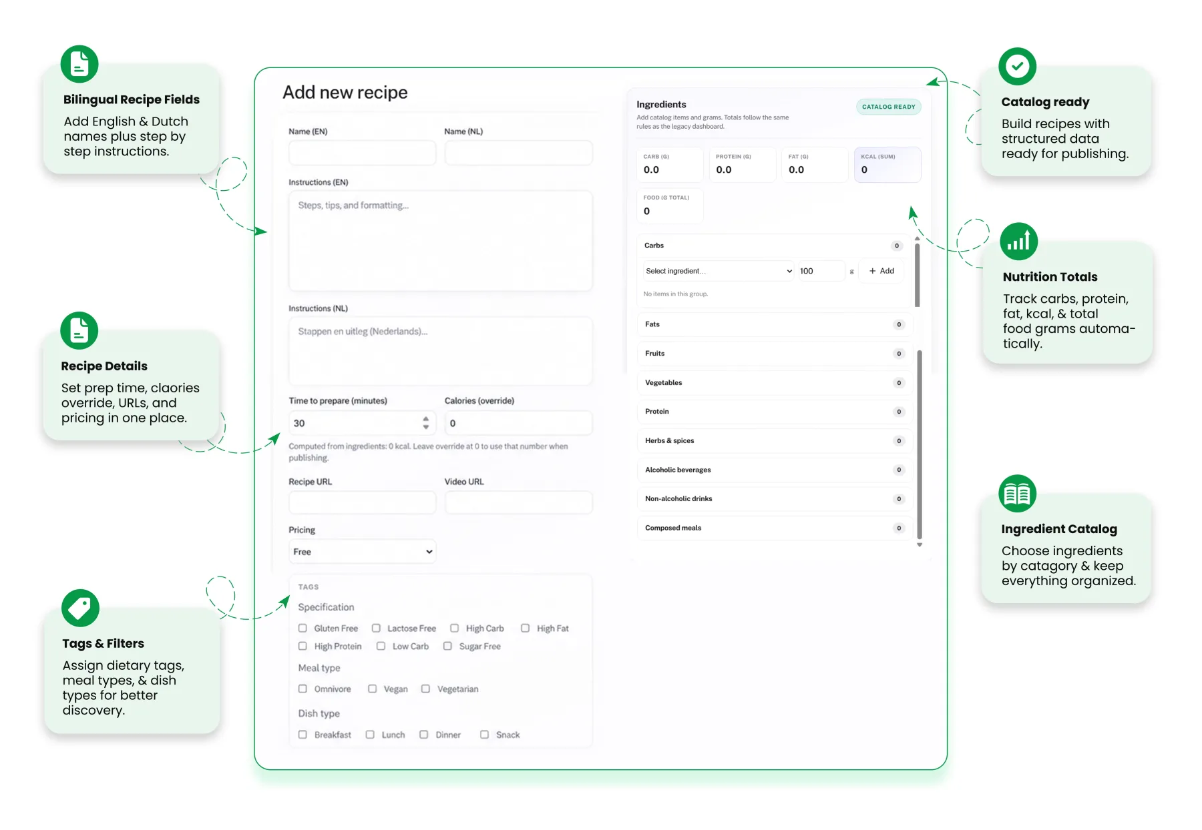This screenshot has height=830, width=1202.
Task: Click the Ingredient Catalog book icon
Action: tap(1017, 494)
